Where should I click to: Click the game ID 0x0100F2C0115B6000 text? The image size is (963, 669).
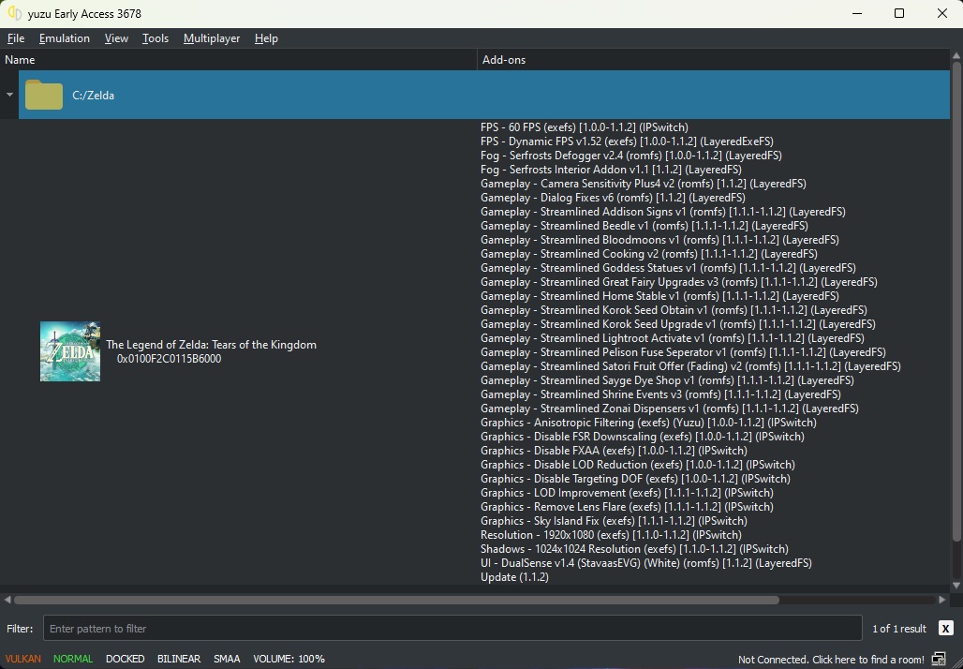[169, 359]
